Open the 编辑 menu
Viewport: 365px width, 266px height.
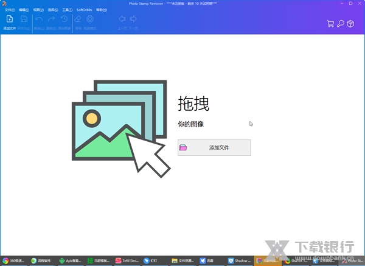click(x=24, y=10)
